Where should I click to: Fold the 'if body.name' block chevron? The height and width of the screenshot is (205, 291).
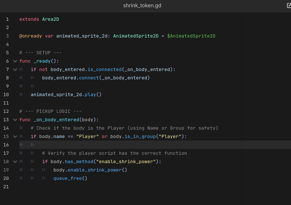coord(15,137)
